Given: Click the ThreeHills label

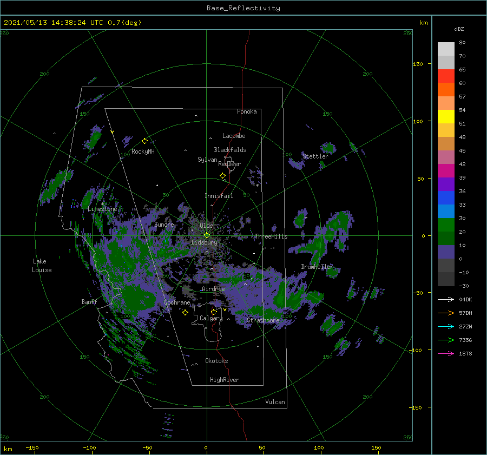Looking at the screenshot, I should 272,236.
